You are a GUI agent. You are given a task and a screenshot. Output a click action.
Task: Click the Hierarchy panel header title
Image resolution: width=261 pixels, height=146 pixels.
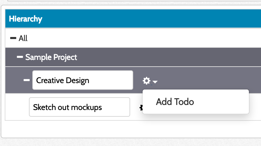[x=26, y=19]
